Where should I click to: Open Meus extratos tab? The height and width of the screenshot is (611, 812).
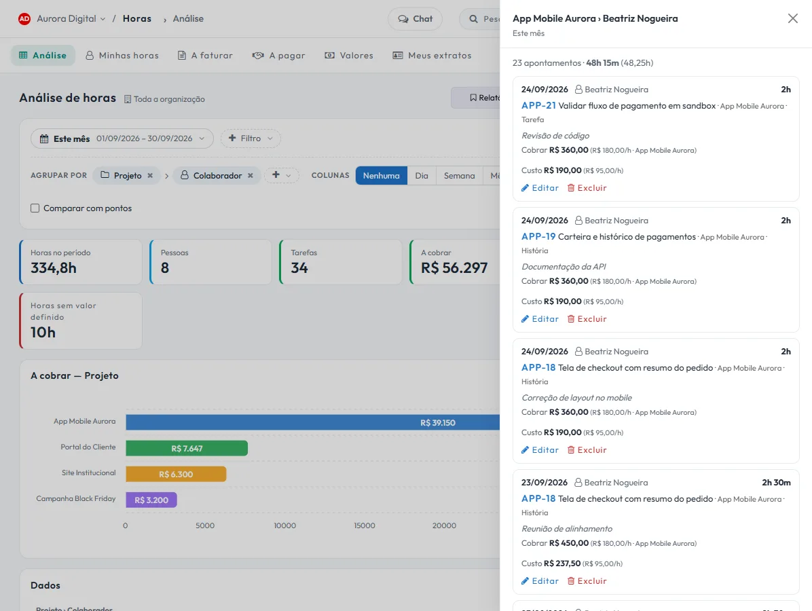coord(432,56)
